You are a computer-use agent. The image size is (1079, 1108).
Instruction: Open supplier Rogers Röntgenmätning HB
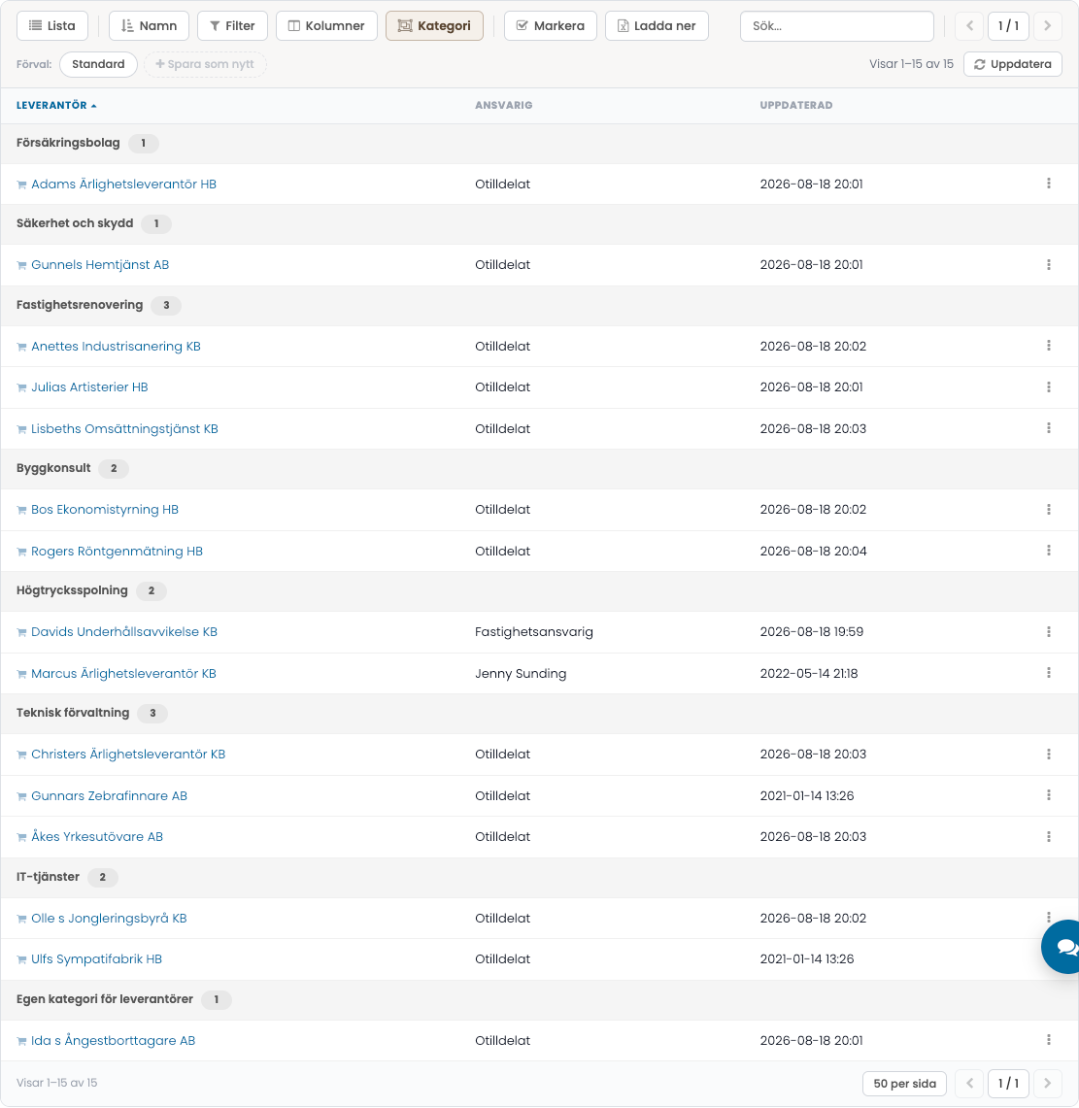point(117,552)
